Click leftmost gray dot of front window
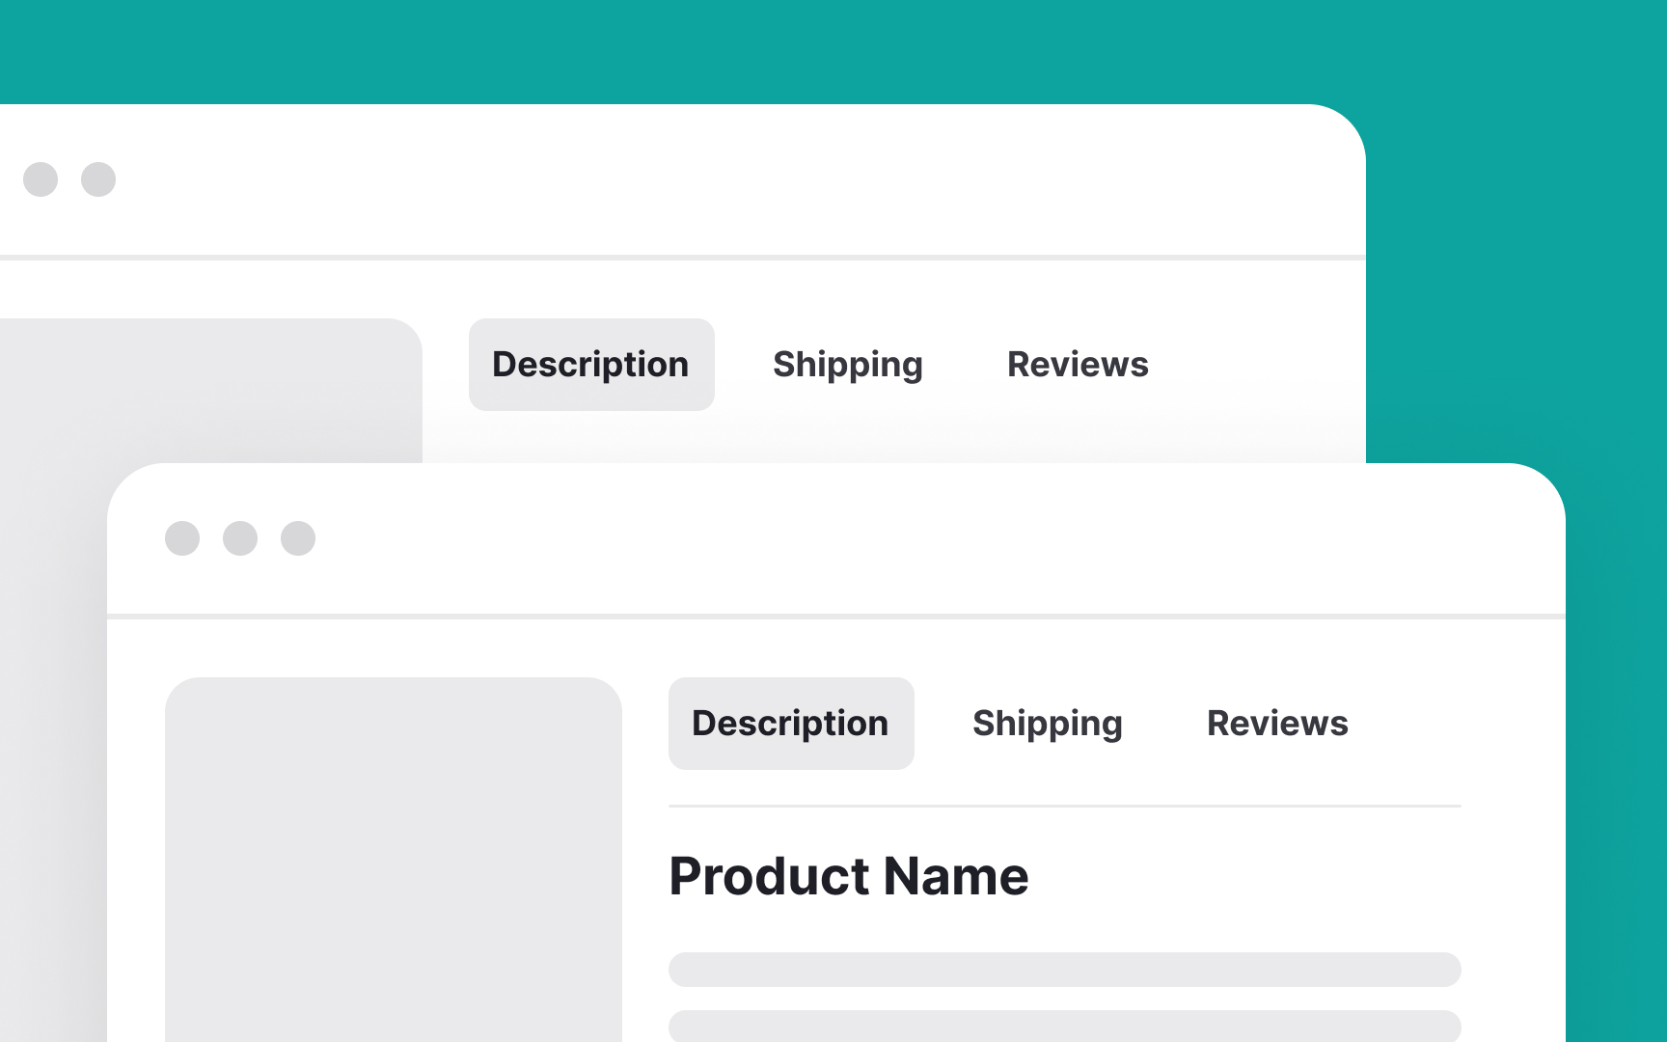 click(x=182, y=538)
